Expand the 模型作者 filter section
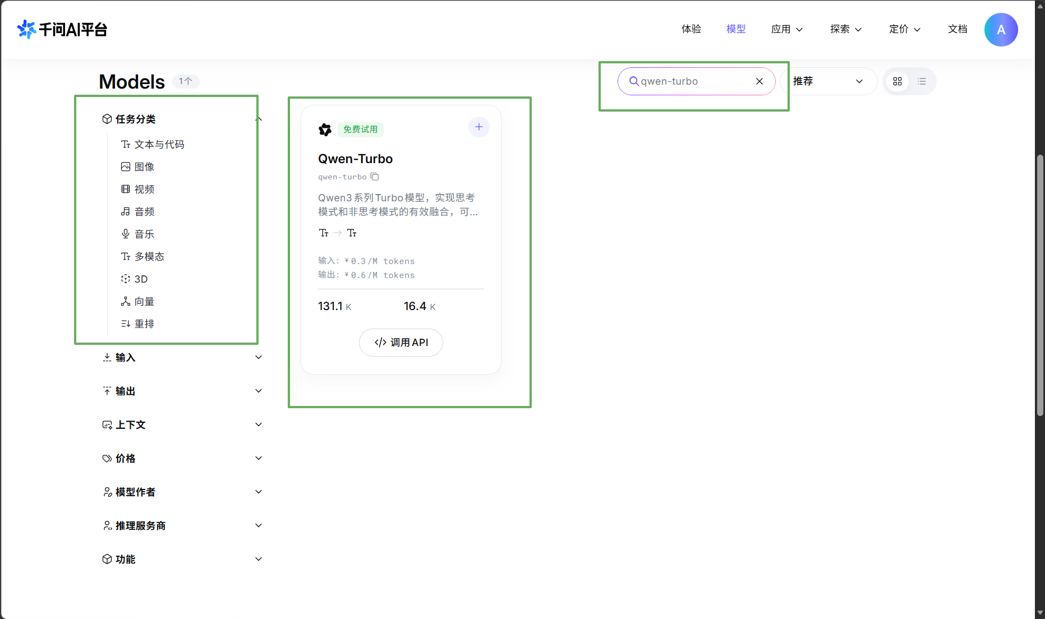 pyautogui.click(x=182, y=492)
